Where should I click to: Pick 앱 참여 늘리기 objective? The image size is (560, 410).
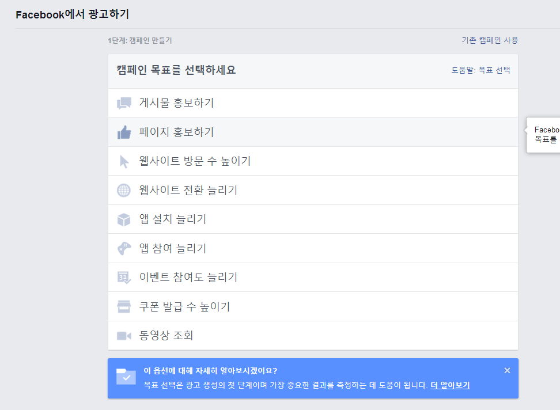click(313, 248)
